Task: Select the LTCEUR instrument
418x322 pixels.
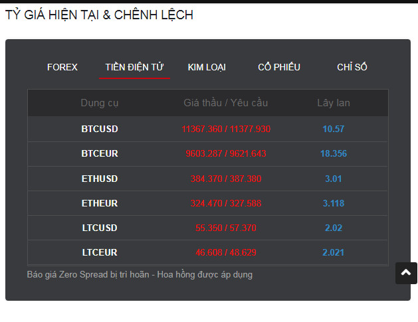Action: [x=100, y=252]
